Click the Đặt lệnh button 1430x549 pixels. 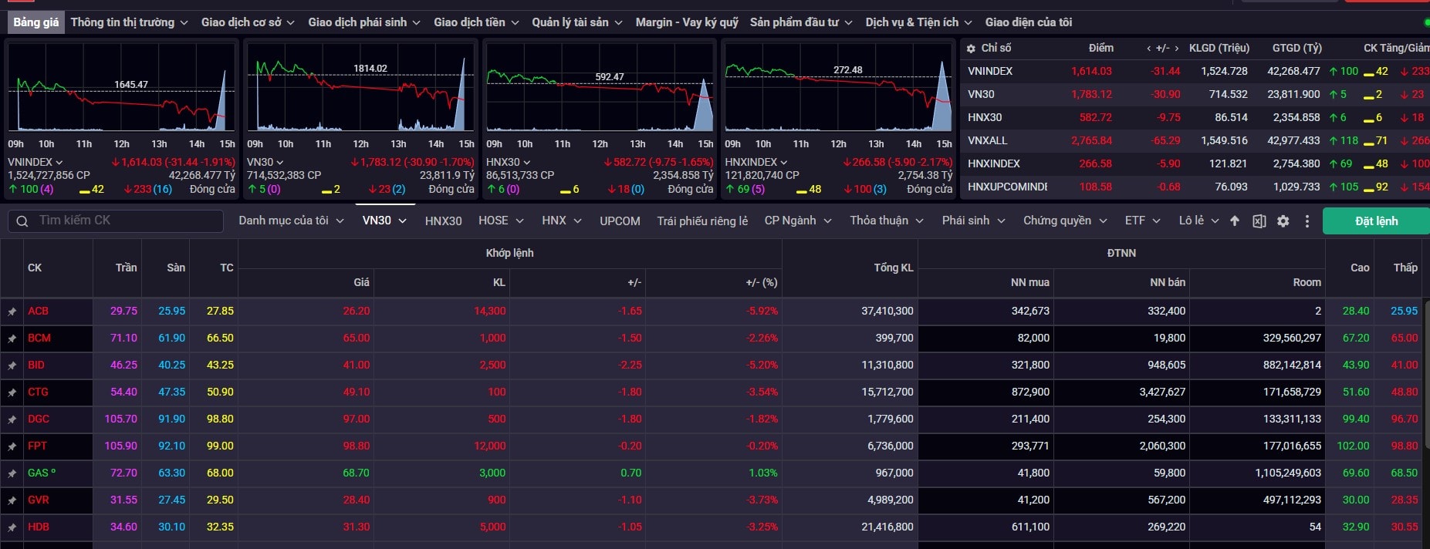tap(1376, 221)
